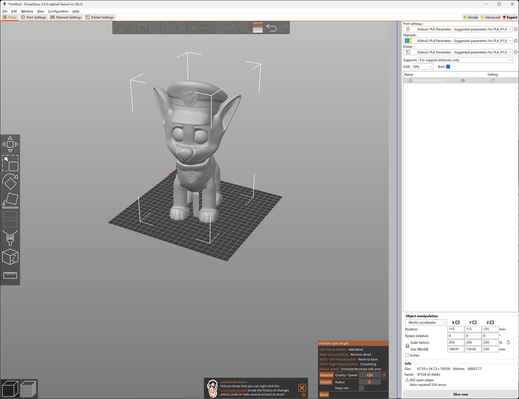Toggle the X axis mirror button
The height and width of the screenshot is (399, 519).
[457, 322]
